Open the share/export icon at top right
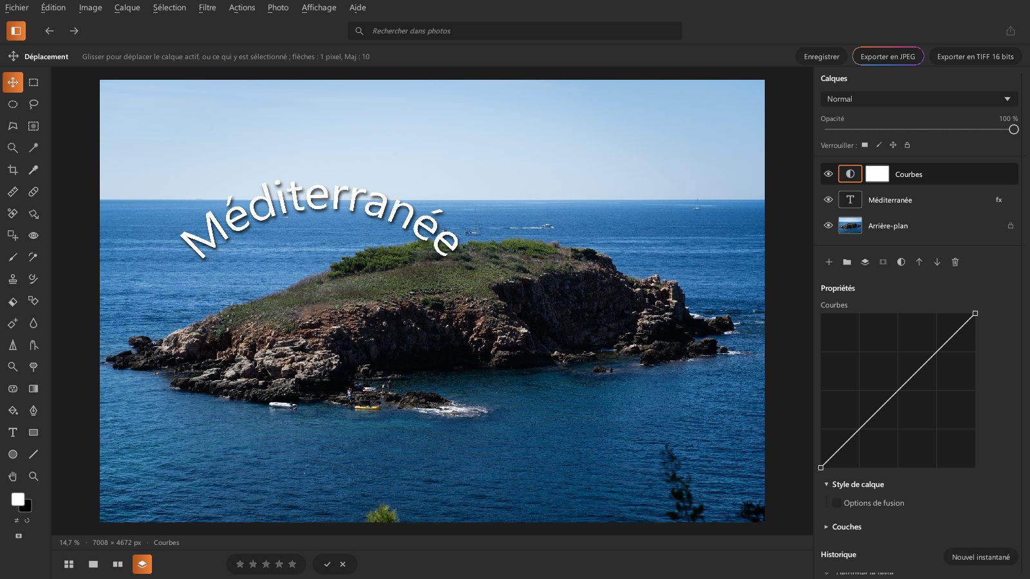Image resolution: width=1030 pixels, height=579 pixels. tap(1011, 31)
